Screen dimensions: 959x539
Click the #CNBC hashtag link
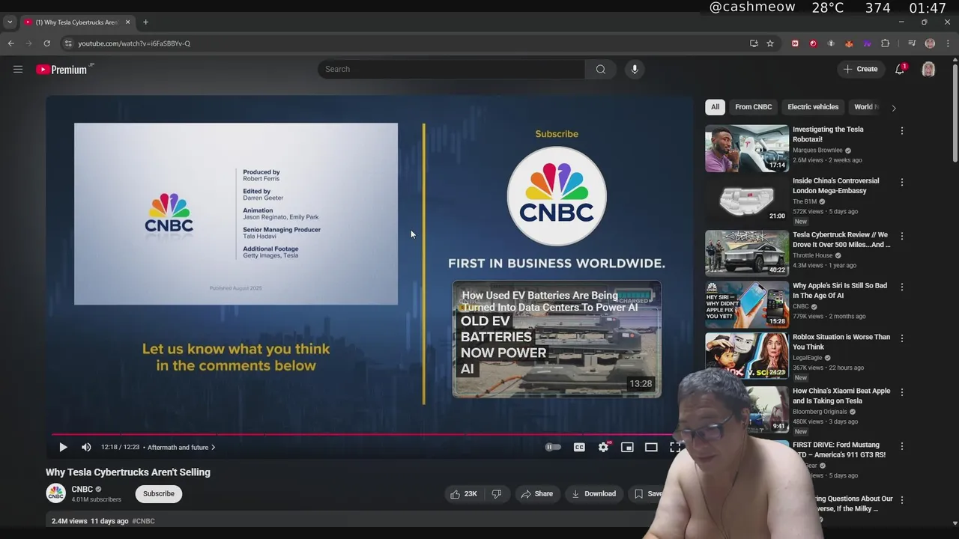[x=143, y=521]
